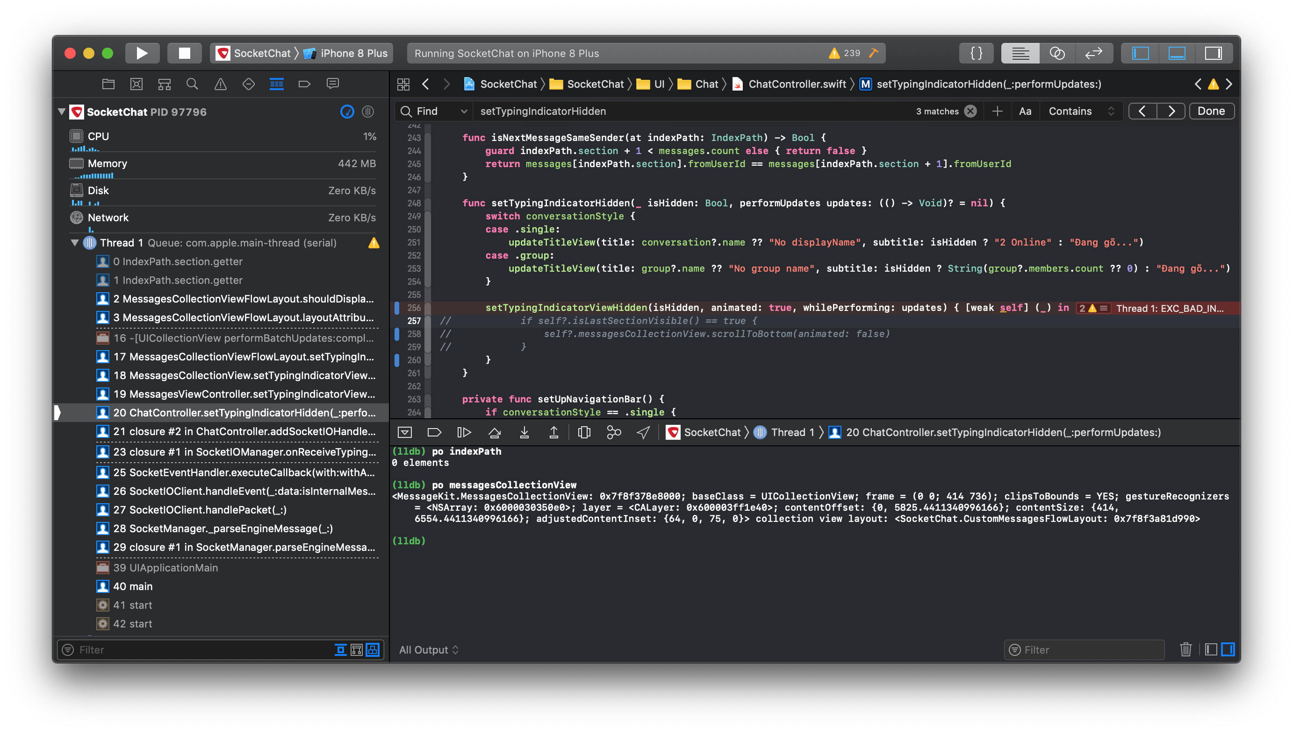Image resolution: width=1293 pixels, height=732 pixels.
Task: Open the find navigator tab
Action: 192,84
